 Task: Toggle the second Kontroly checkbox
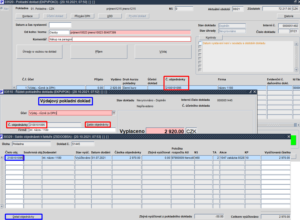coord(200,47)
